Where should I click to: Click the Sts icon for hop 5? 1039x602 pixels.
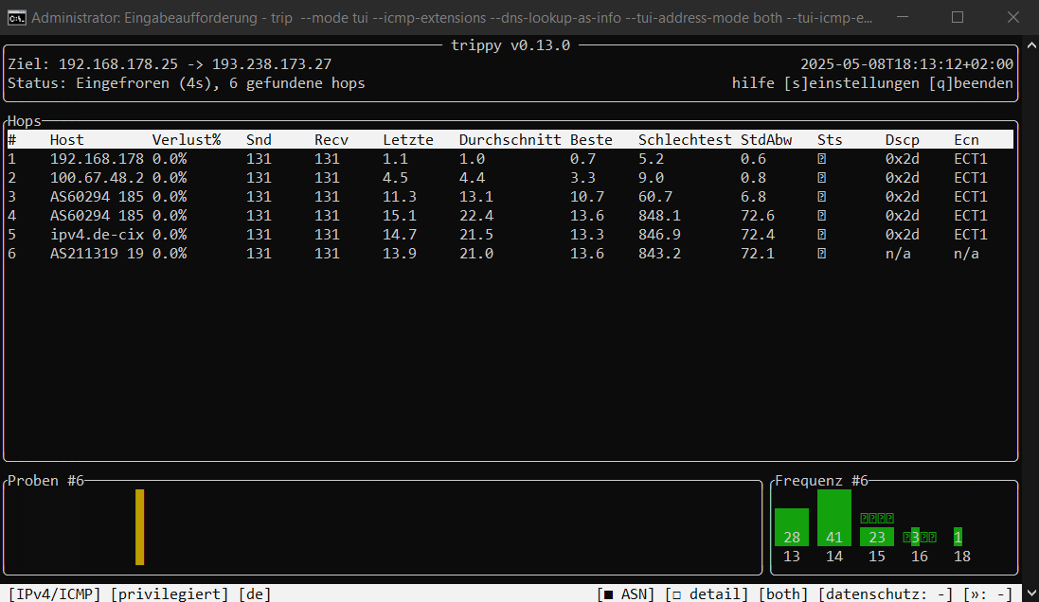coord(822,235)
